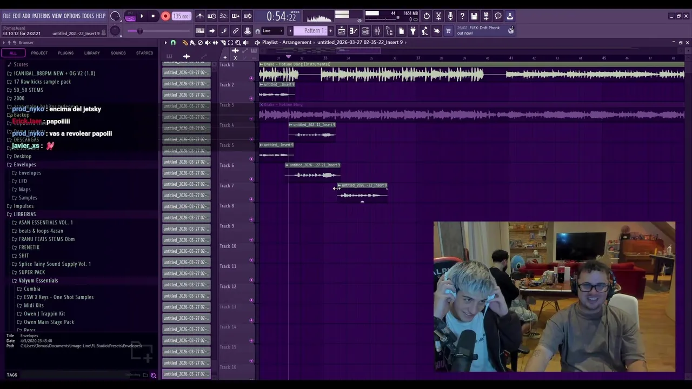The height and width of the screenshot is (389, 692).
Task: Toggle loop recording icon
Action: [247, 16]
